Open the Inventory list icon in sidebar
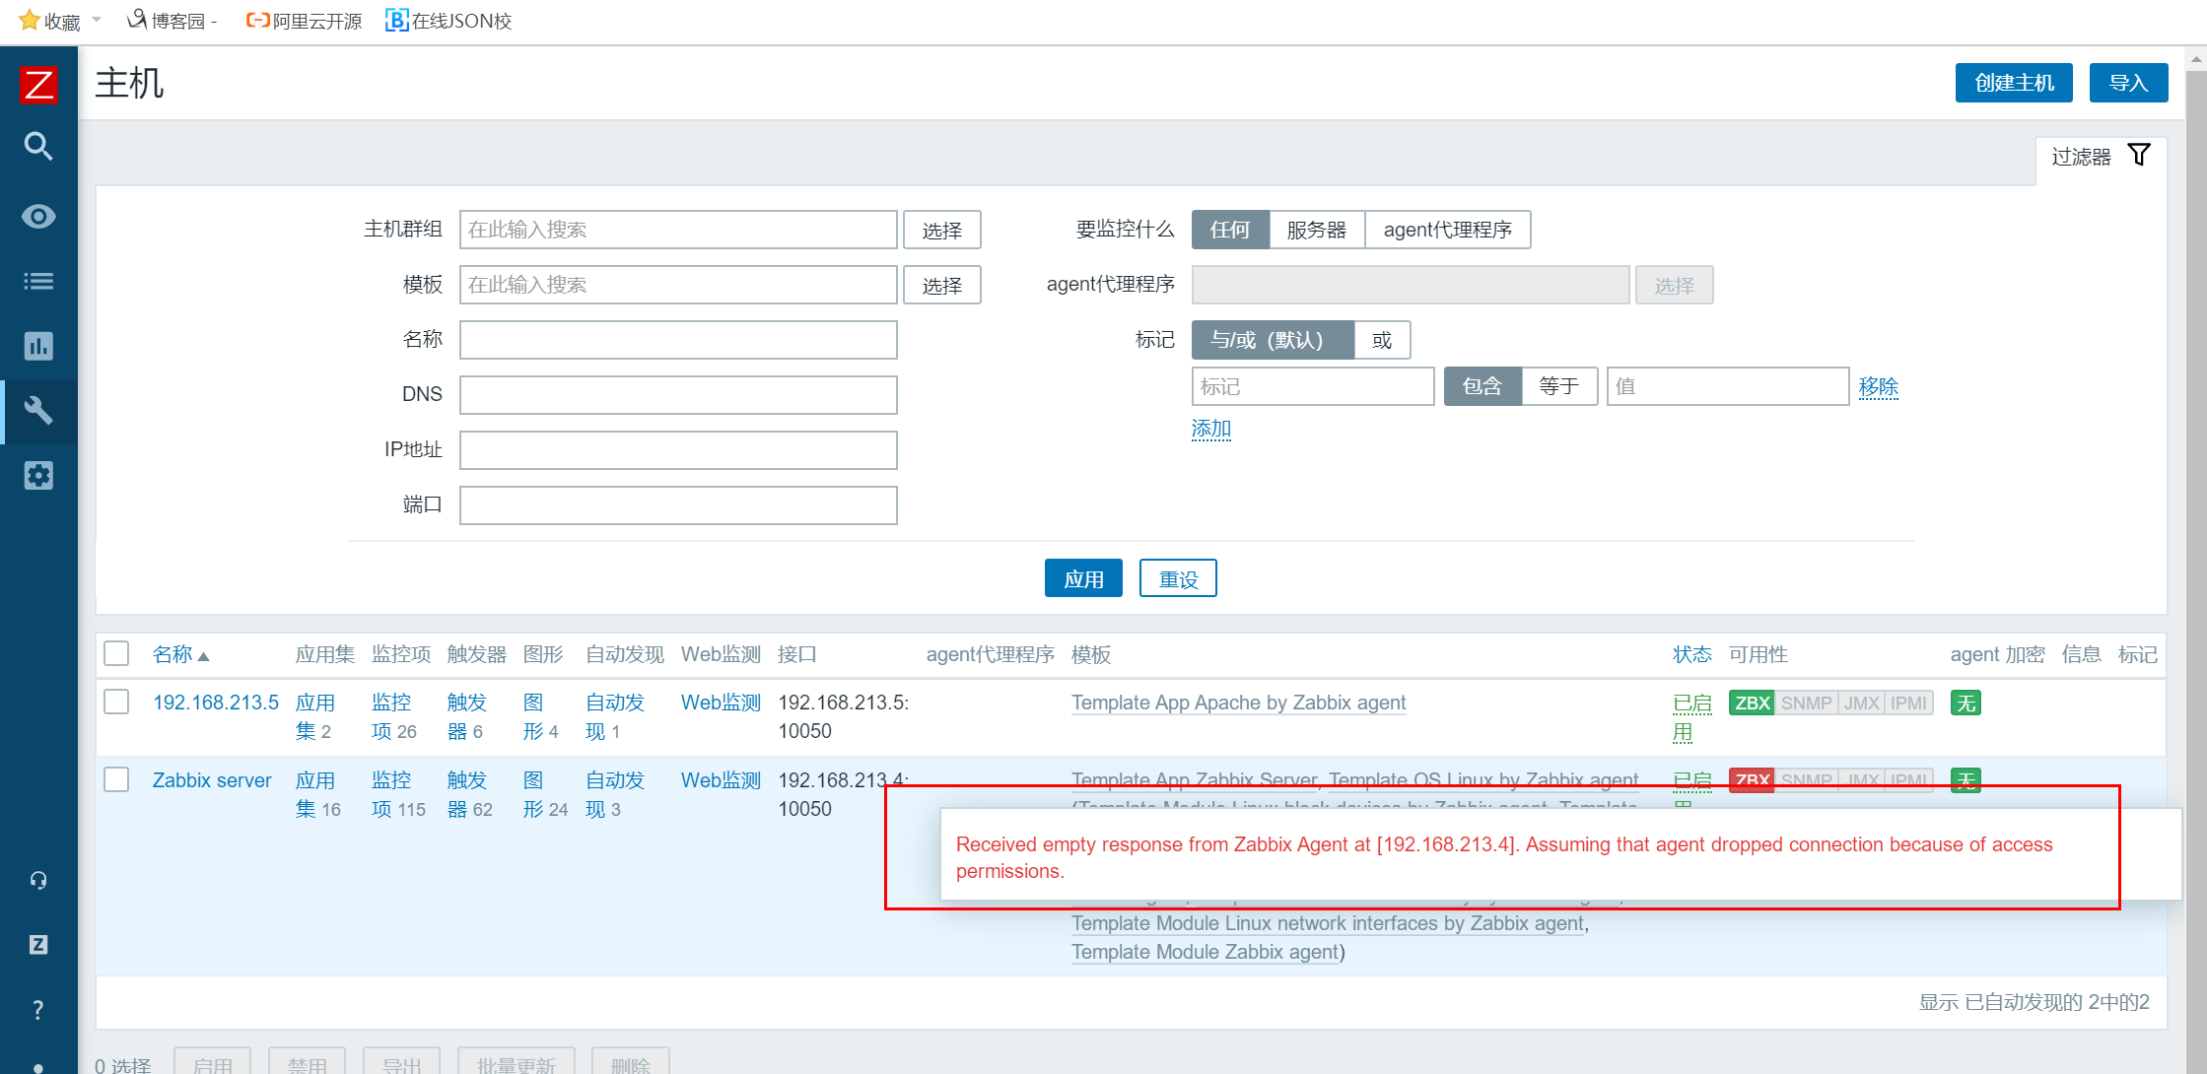Image resolution: width=2207 pixels, height=1074 pixels. pos(38,282)
